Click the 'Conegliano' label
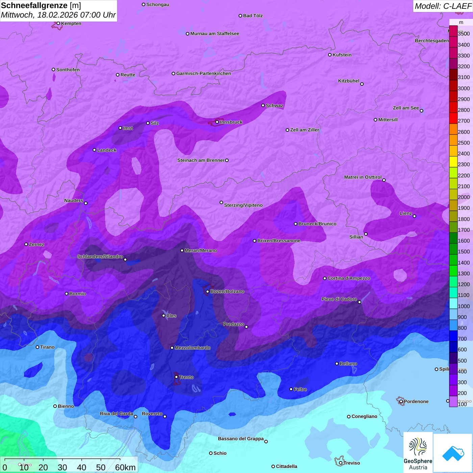473x473 pixels. [x=364, y=416]
